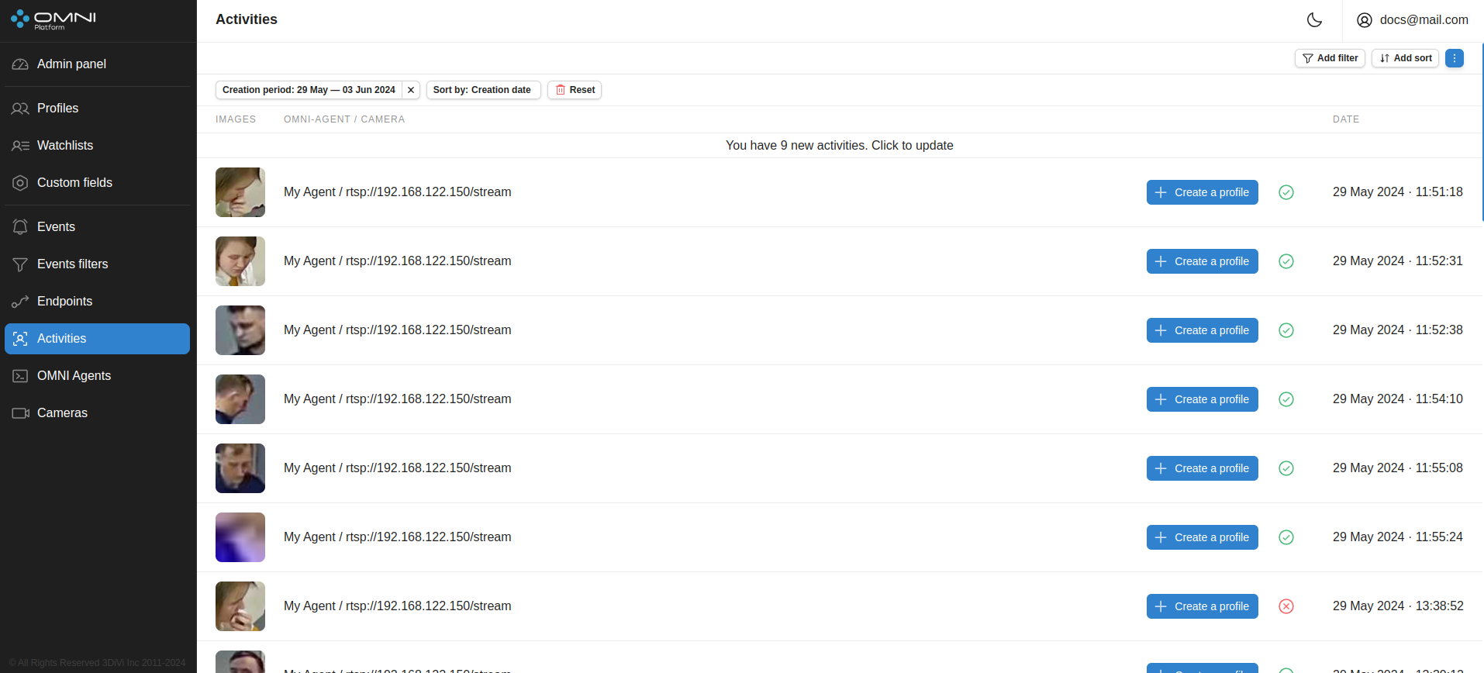
Task: Select agent stream text in 11:51:18 row
Action: pos(398,192)
